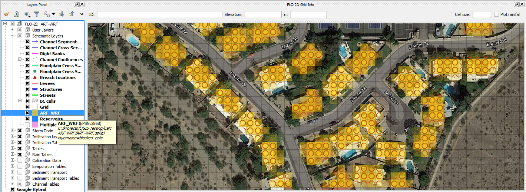This screenshot has height=192, width=526.
Task: Expand the Storm Drain group
Action: point(12,131)
